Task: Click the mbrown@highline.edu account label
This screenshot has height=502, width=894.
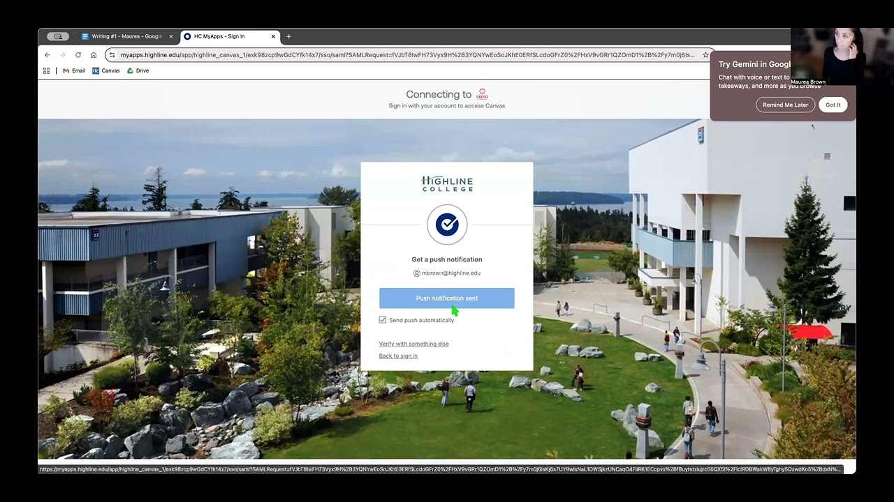Action: [447, 273]
